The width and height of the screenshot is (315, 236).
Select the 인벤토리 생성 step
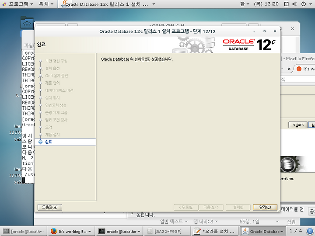56,105
